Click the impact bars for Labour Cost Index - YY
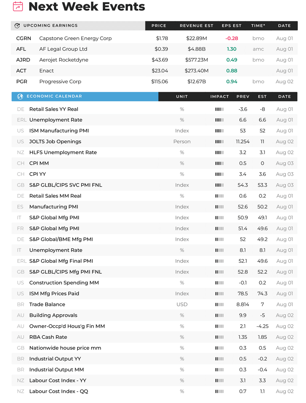306x403 pixels. pyautogui.click(x=219, y=381)
